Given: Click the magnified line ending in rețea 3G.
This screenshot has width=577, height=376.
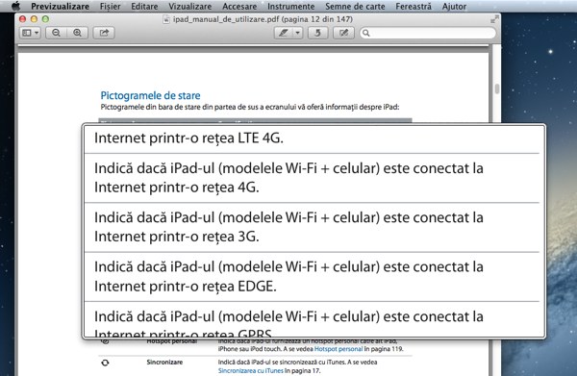Looking at the screenshot, I should coord(177,237).
